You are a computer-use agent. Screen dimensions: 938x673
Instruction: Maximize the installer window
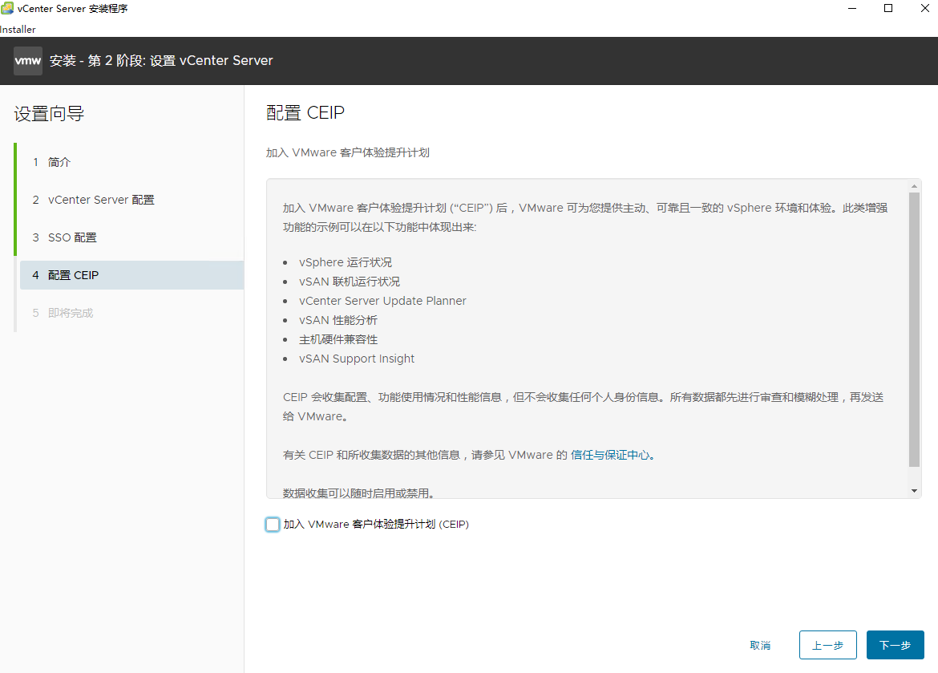[x=888, y=8]
